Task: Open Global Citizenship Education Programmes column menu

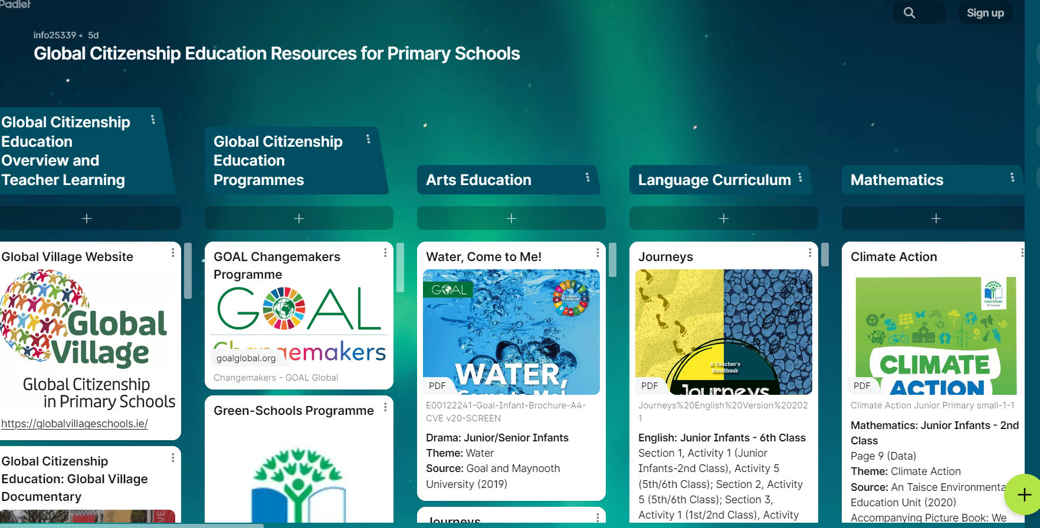Action: point(368,139)
